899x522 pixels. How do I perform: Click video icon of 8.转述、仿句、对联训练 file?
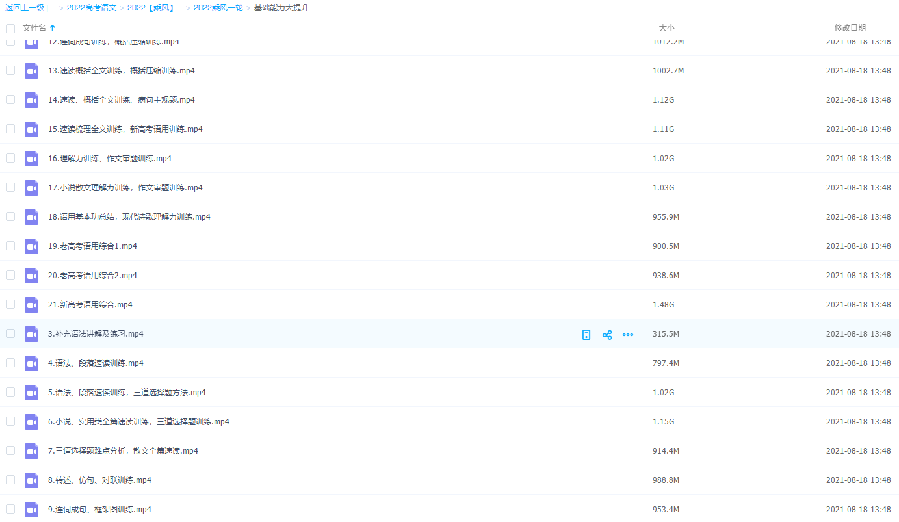(31, 480)
